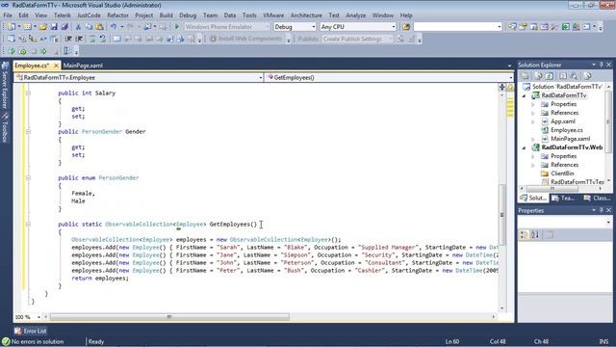Collapse the PersonGender enum outline
Viewport: 616px width, 347px height.
click(28, 177)
